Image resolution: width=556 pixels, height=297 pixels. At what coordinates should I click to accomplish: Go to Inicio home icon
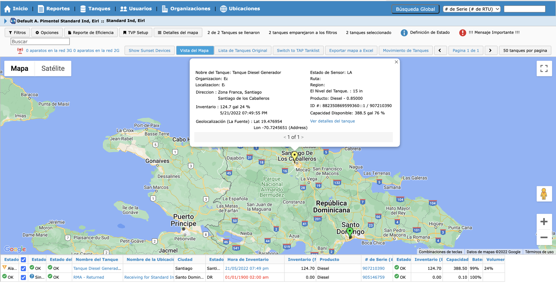point(7,9)
